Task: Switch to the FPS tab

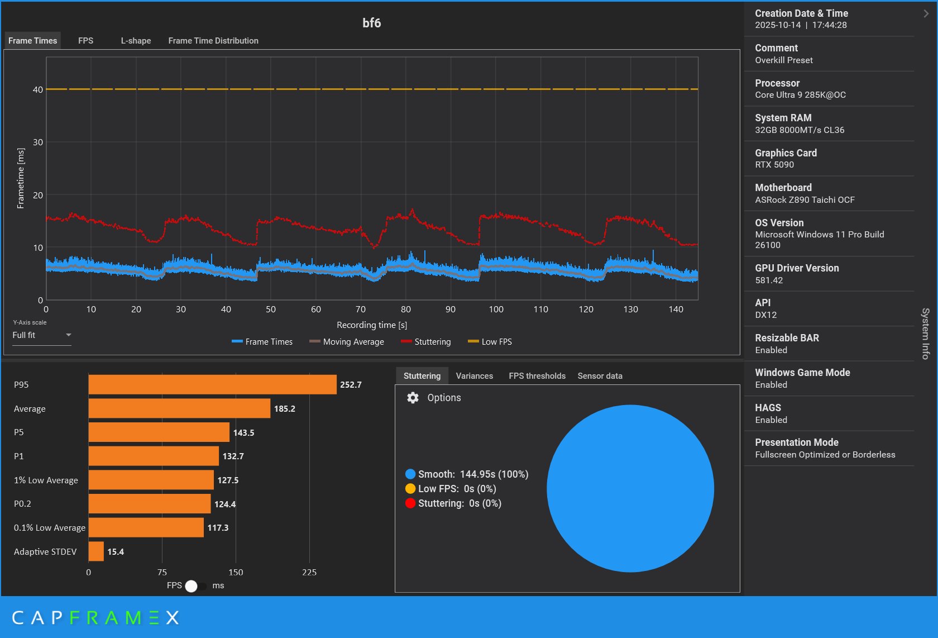Action: coord(85,41)
